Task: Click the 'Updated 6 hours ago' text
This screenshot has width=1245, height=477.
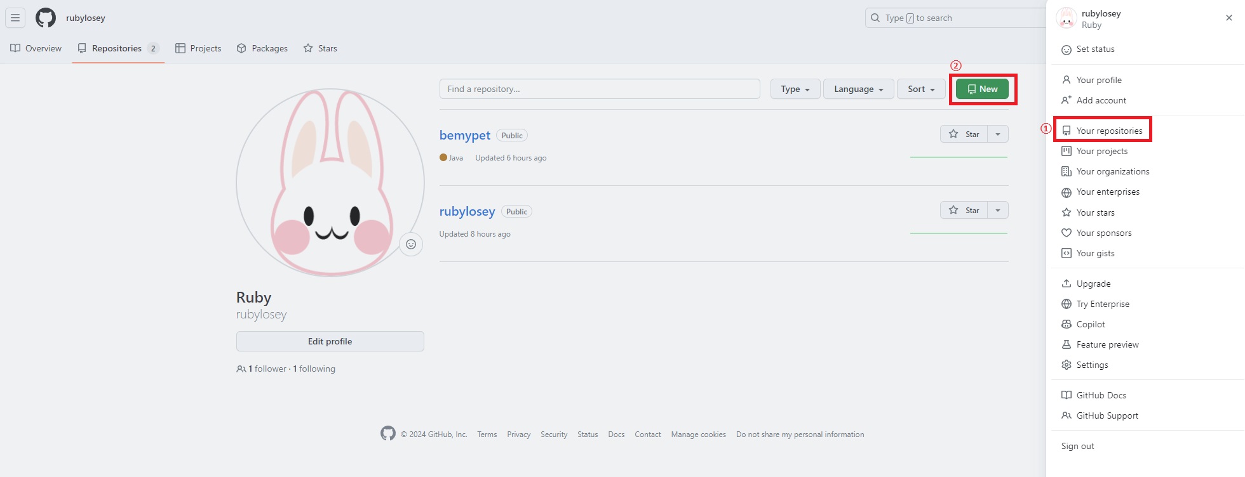Action: tap(511, 158)
